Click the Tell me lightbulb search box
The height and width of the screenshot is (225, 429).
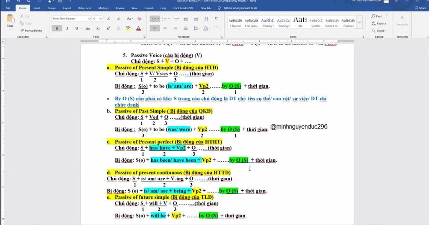pyautogui.click(x=238, y=8)
